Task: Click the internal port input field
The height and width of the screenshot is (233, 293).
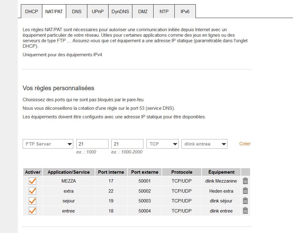Action: click(x=92, y=144)
